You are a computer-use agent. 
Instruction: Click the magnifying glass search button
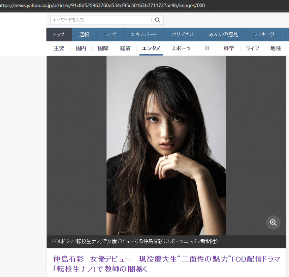pos(158,20)
